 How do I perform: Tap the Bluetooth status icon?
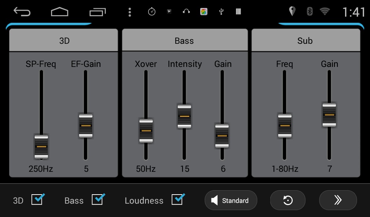pyautogui.click(x=309, y=11)
